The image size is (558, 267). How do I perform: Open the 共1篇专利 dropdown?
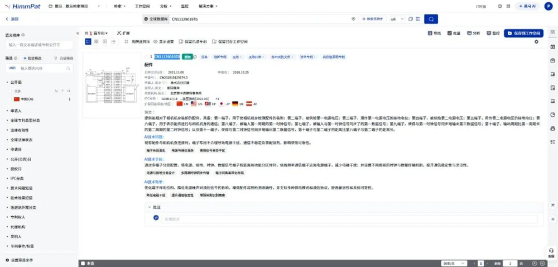click(x=96, y=33)
